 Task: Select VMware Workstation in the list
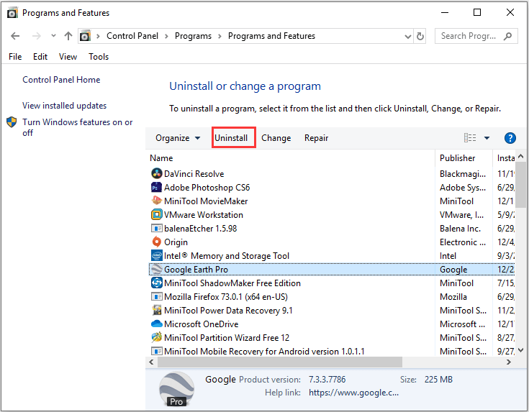pyautogui.click(x=204, y=215)
